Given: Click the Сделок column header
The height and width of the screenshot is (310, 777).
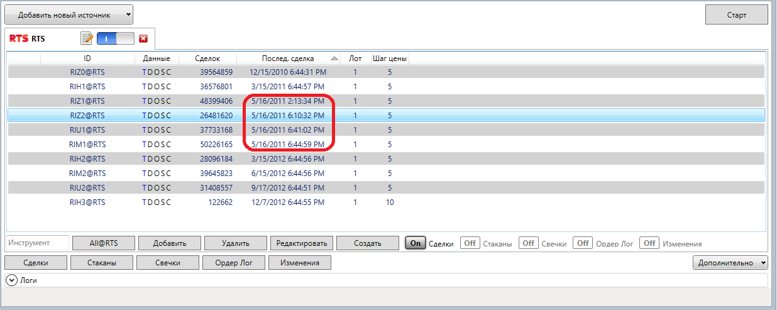Looking at the screenshot, I should coord(207,58).
